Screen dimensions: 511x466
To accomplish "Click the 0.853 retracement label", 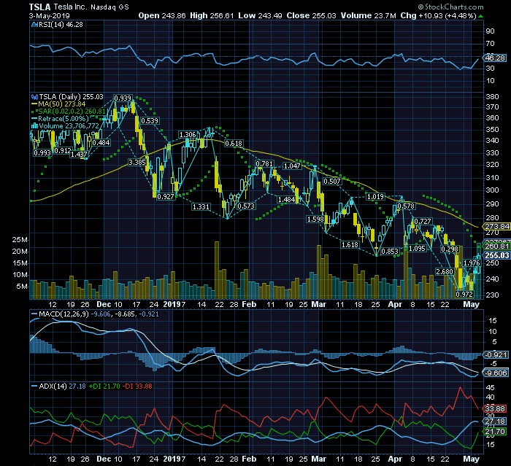I will (x=390, y=251).
